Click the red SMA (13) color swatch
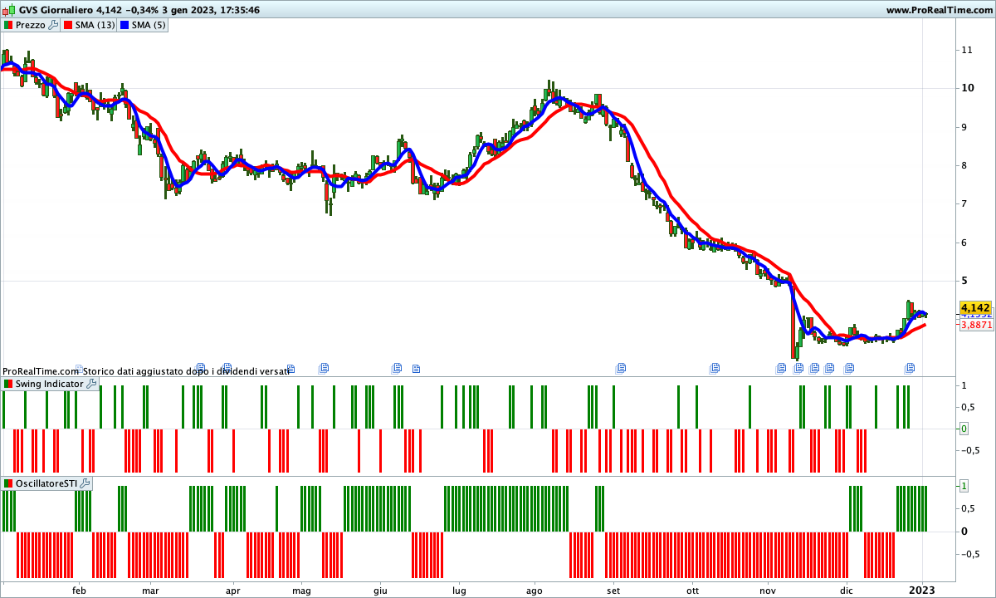 (68, 25)
